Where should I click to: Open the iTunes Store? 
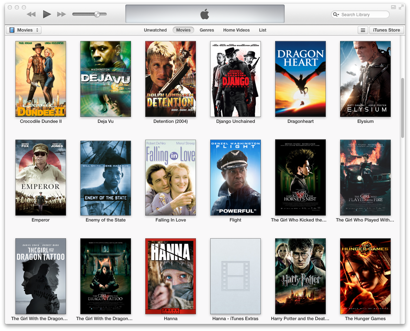pos(386,30)
